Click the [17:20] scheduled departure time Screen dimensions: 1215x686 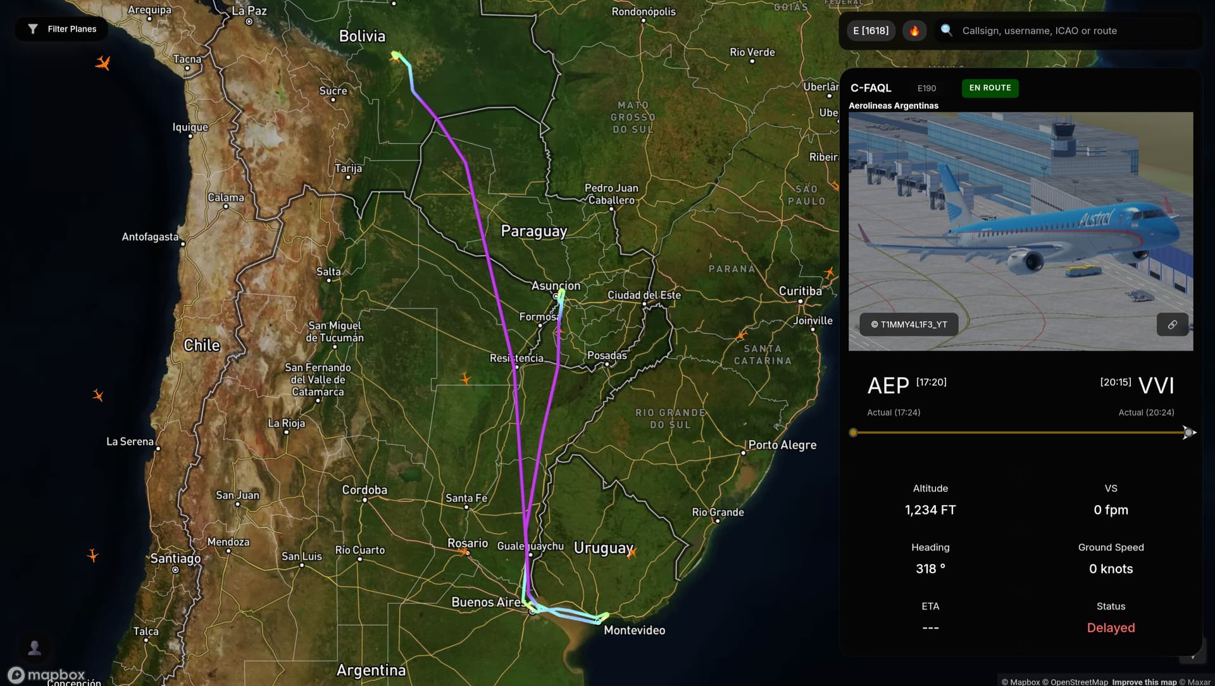(931, 382)
